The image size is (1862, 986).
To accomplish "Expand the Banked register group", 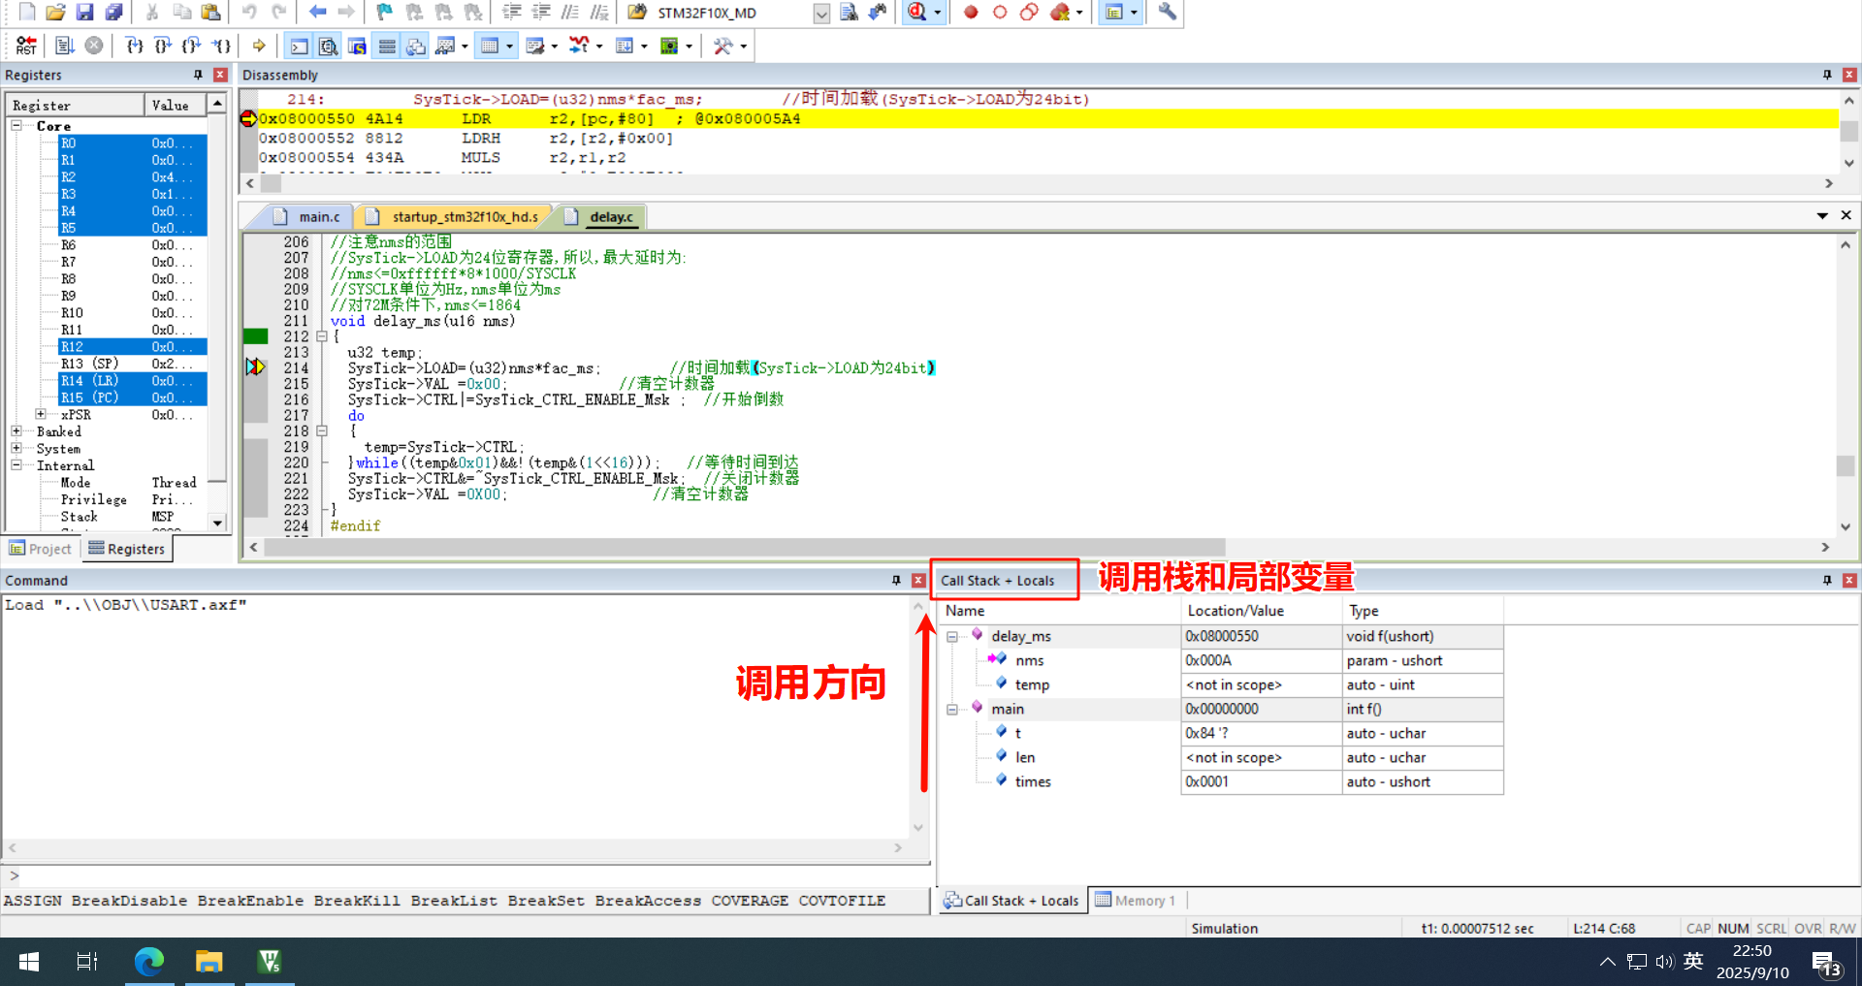I will pyautogui.click(x=16, y=431).
